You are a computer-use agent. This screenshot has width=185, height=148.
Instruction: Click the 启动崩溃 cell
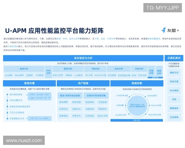click(x=112, y=75)
